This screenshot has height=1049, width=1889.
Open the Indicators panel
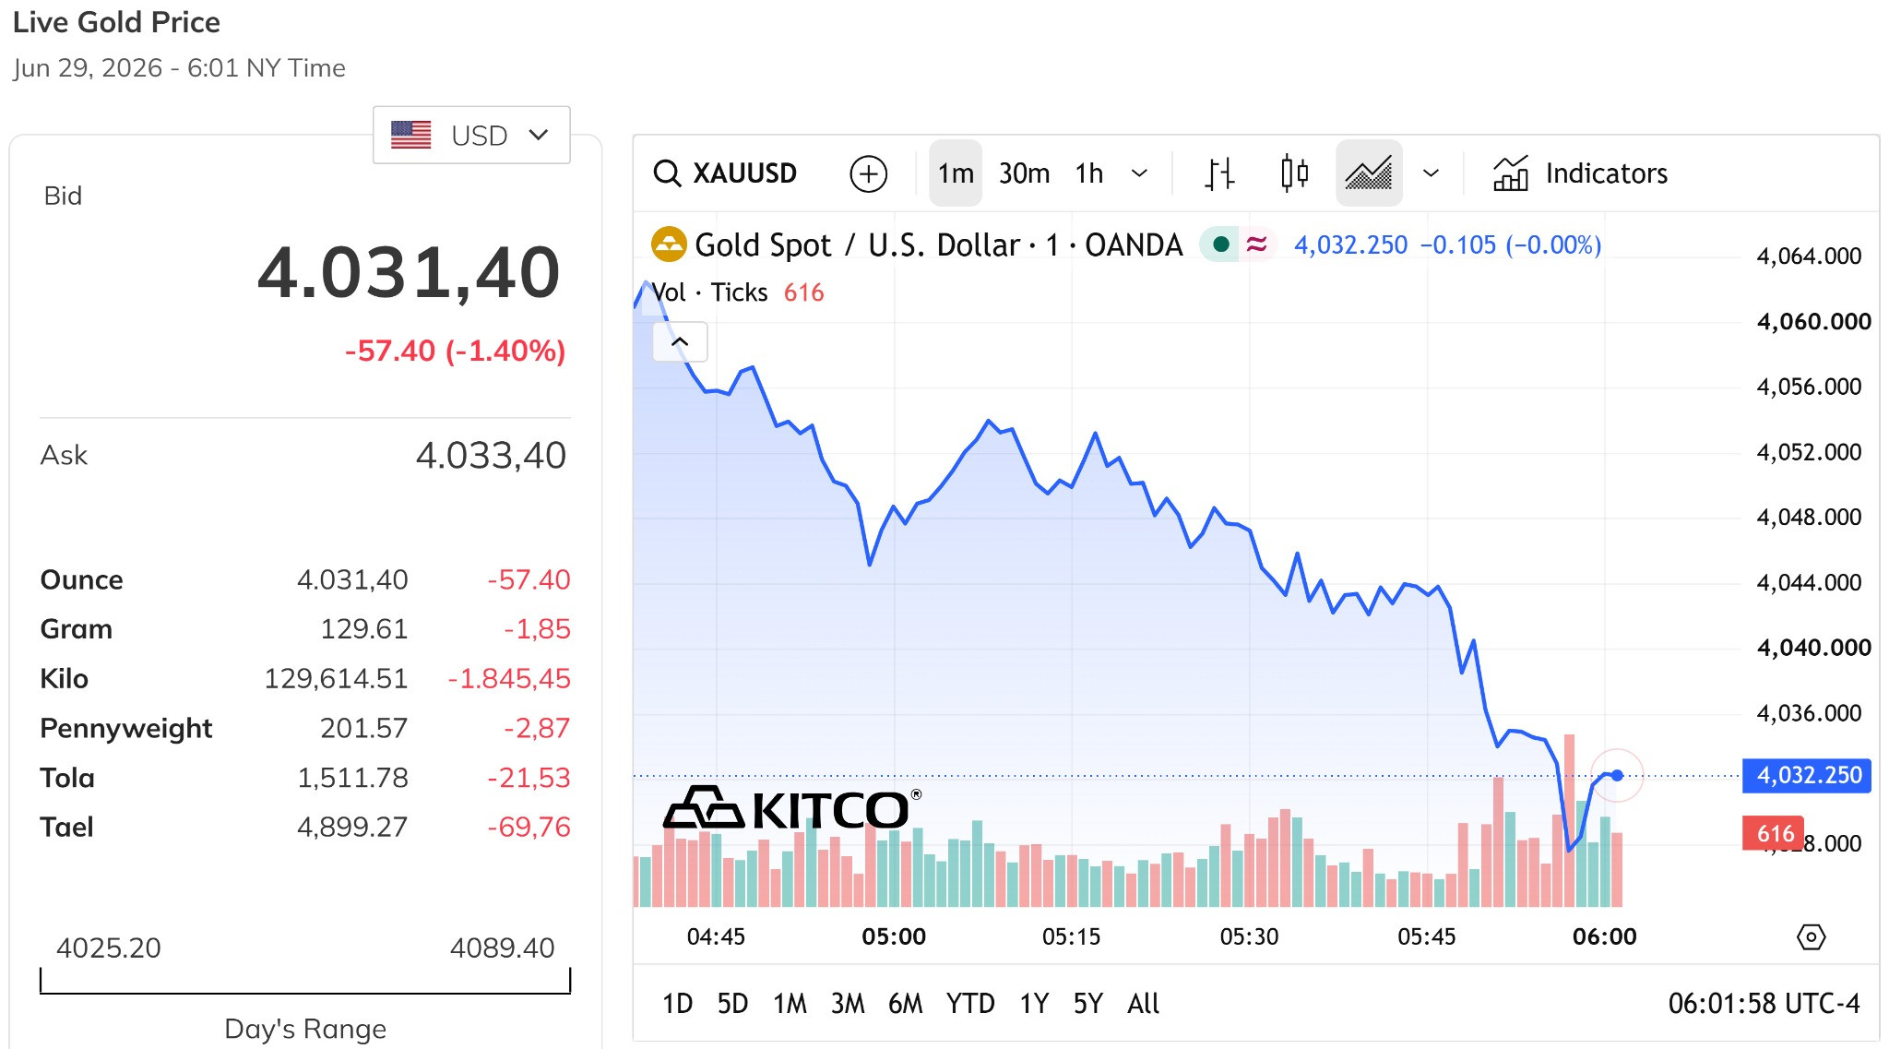coord(1580,173)
